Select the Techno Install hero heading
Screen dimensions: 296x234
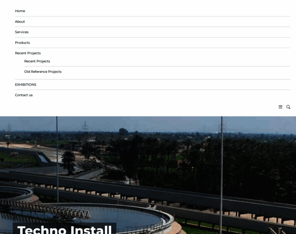click(65, 229)
